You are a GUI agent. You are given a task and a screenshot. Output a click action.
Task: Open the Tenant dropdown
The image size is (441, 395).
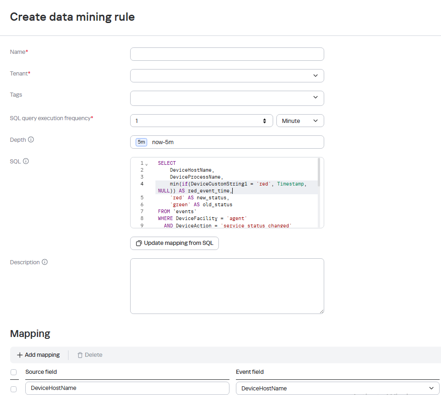[227, 76]
